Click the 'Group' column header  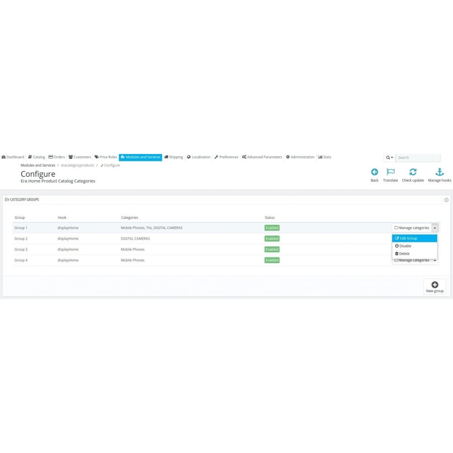[19, 217]
